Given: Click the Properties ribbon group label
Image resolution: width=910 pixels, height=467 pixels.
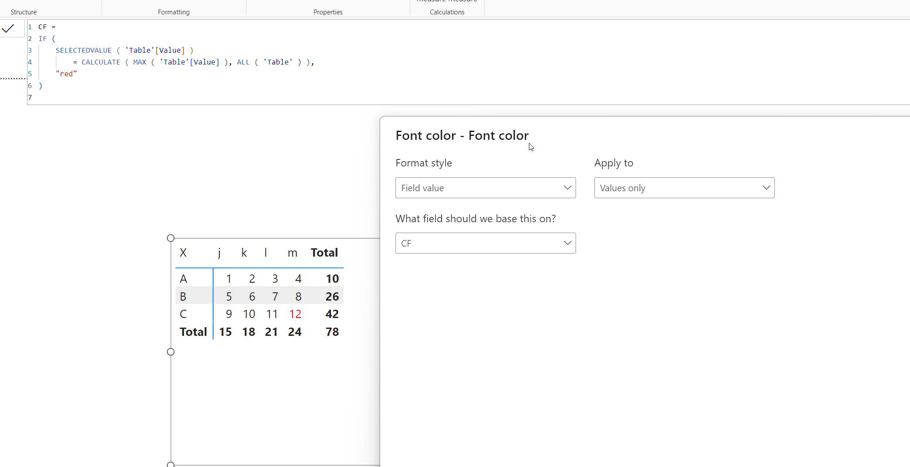Looking at the screenshot, I should pos(328,12).
